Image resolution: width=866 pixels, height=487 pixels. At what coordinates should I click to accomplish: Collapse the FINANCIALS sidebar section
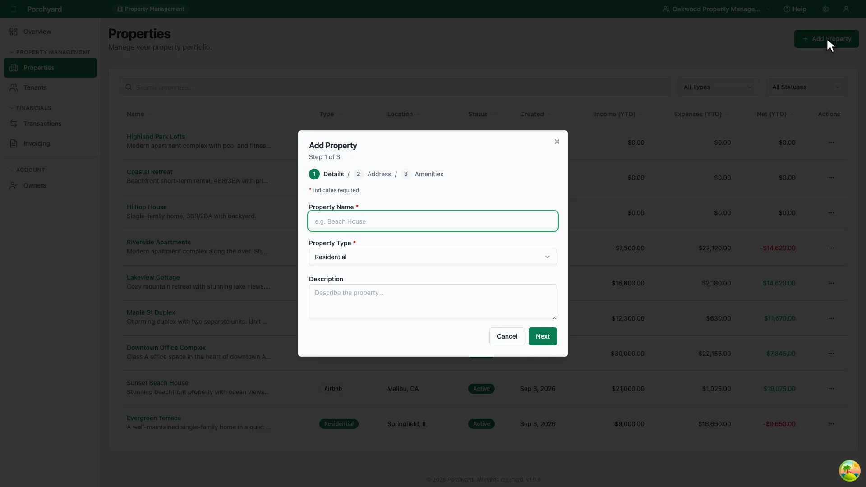(30, 108)
